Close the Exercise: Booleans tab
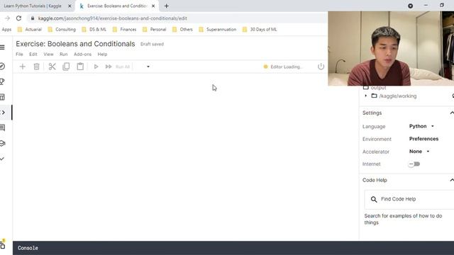The image size is (454, 255). pyautogui.click(x=153, y=6)
